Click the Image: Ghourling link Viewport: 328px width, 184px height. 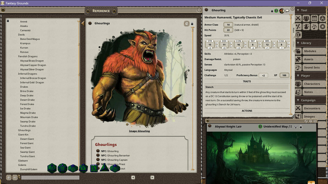[139, 131]
